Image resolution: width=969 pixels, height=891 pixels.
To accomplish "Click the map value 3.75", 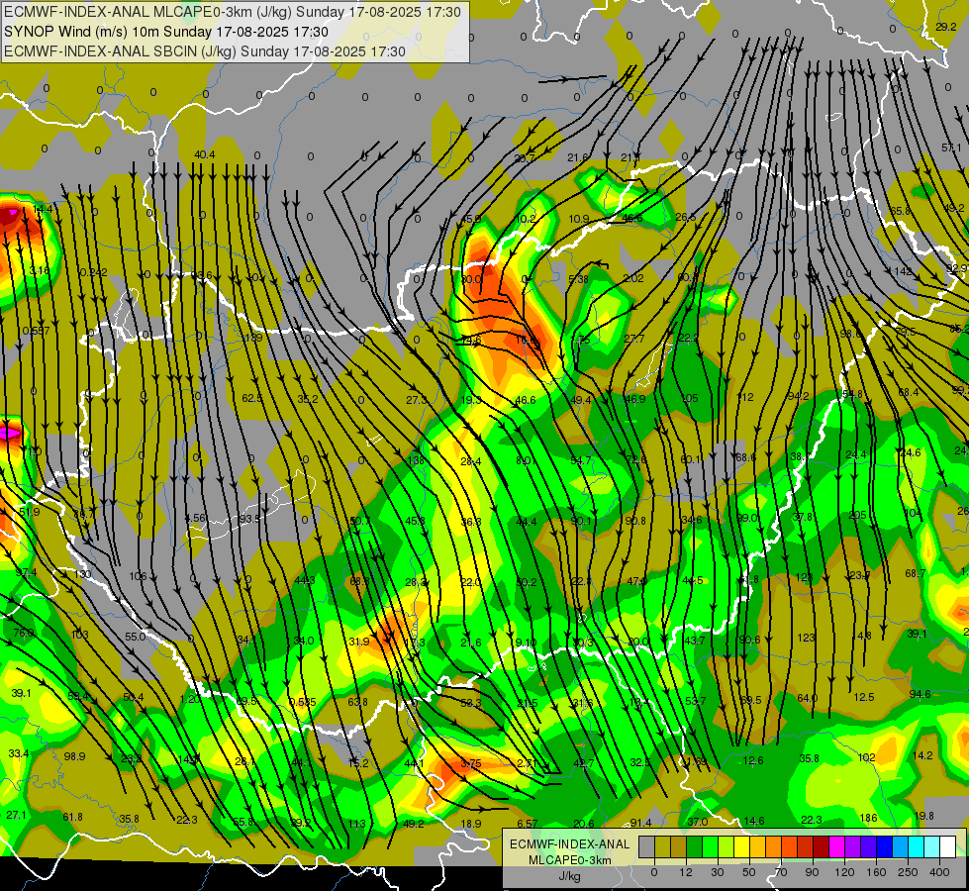I will pos(471,763).
